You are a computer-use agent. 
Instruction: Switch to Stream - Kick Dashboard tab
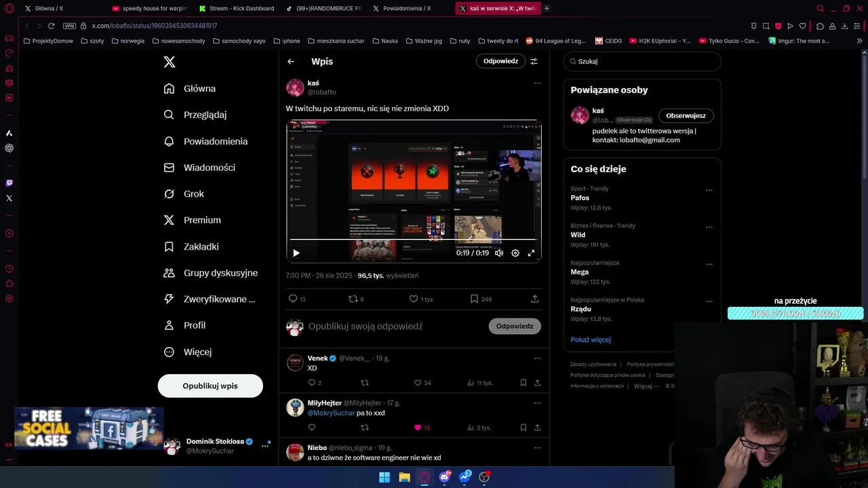click(x=237, y=8)
